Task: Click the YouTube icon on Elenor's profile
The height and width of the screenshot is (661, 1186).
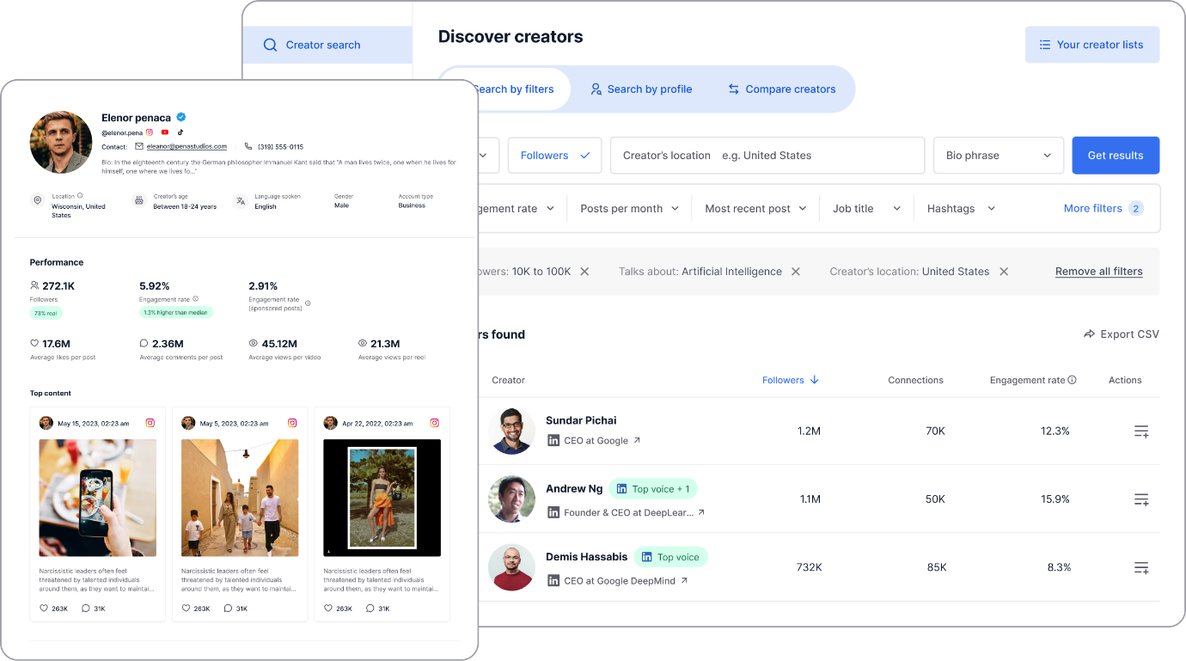Action: (x=165, y=132)
